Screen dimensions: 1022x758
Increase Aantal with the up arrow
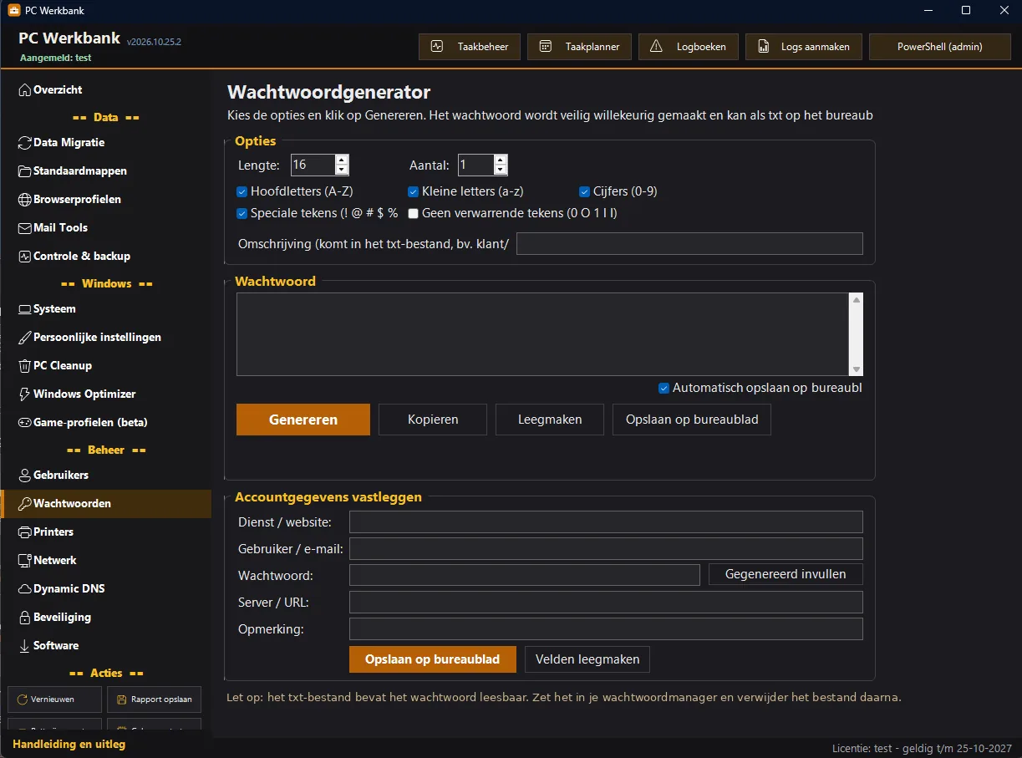coord(501,160)
